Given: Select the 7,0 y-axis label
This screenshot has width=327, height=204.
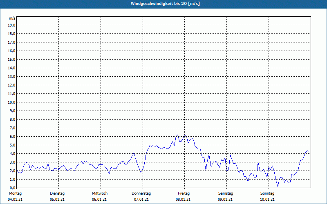Looking at the screenshot, I should pos(12,128).
